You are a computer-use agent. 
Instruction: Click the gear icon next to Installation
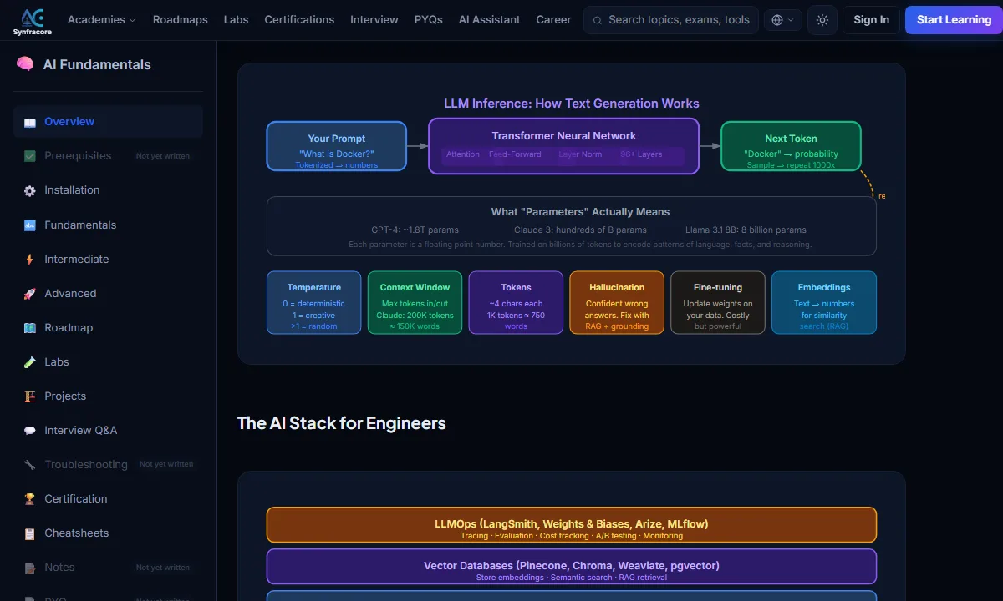coord(30,190)
